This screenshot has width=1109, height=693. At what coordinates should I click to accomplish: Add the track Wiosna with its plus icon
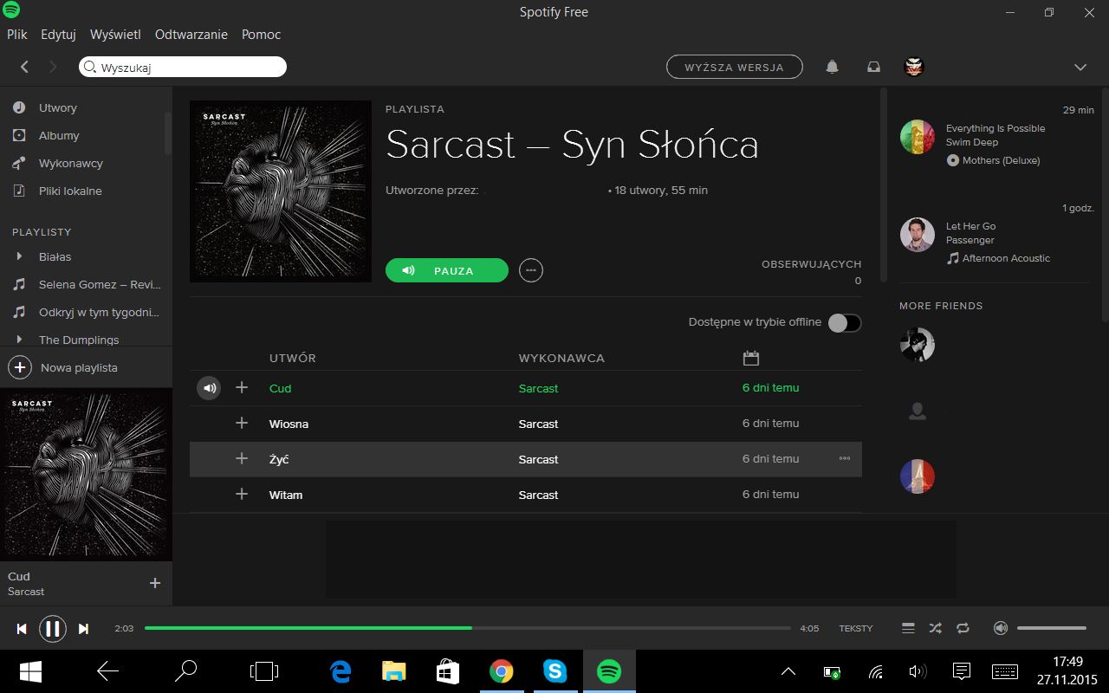[242, 424]
